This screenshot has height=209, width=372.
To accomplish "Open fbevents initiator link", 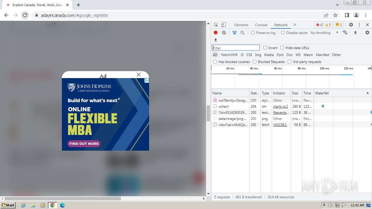I will click(x=281, y=113).
